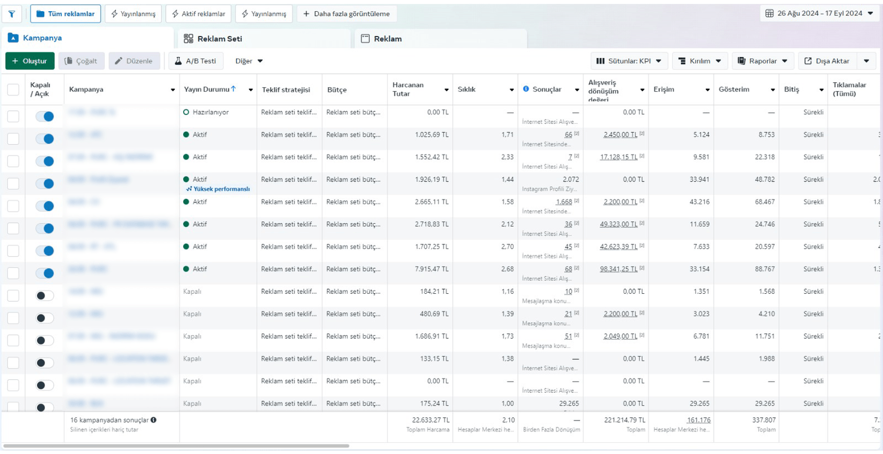Switch to the Reklam tab
The image size is (883, 454).
pyautogui.click(x=388, y=39)
